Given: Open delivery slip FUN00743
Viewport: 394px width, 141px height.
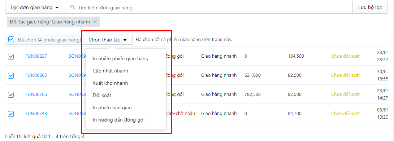Looking at the screenshot, I should (x=36, y=113).
